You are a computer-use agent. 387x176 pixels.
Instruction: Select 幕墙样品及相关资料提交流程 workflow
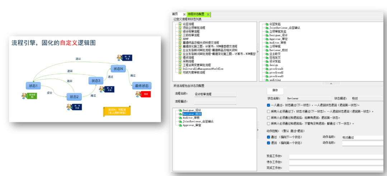pos(201,43)
